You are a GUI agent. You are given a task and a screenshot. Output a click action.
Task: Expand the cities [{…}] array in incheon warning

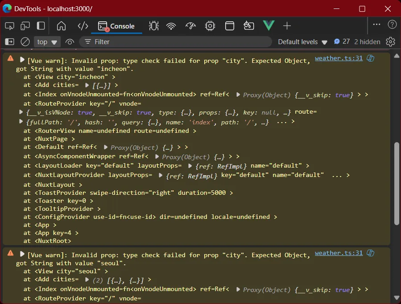tap(87, 85)
